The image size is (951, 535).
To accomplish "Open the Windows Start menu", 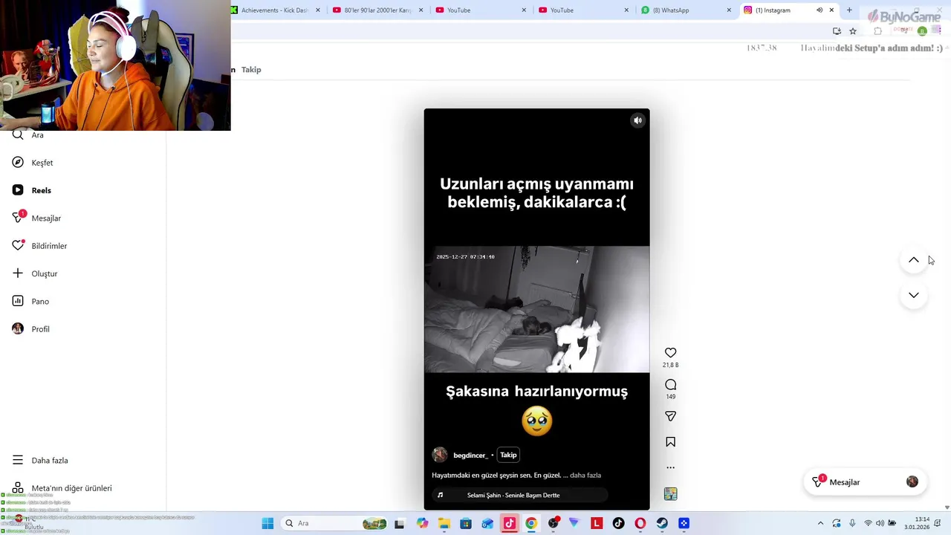I will click(267, 524).
